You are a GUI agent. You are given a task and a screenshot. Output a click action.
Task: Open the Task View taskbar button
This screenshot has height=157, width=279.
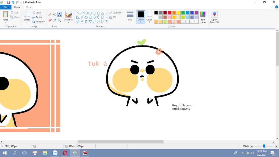(x=24, y=153)
